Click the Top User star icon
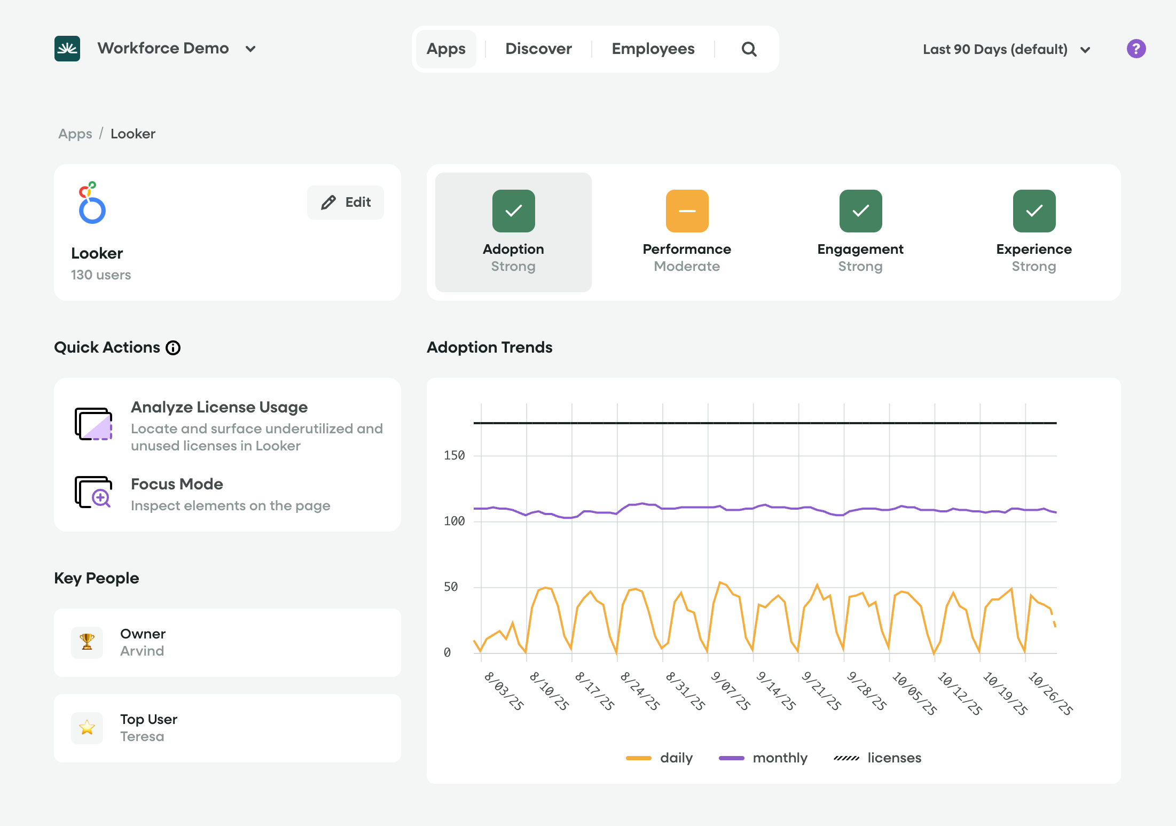 87,728
